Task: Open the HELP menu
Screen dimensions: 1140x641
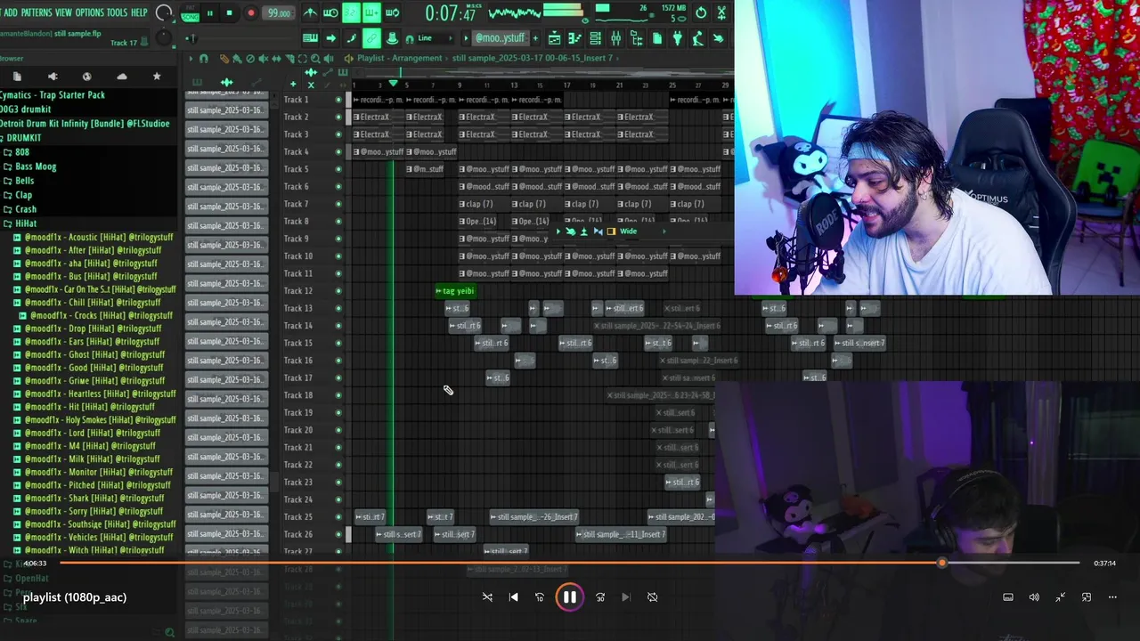Action: click(139, 12)
